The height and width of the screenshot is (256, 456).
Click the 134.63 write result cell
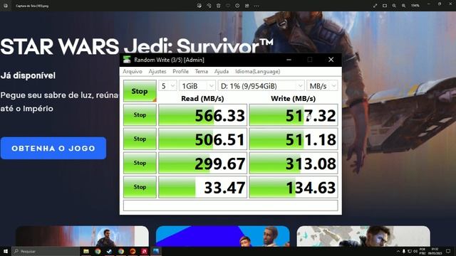294,187
